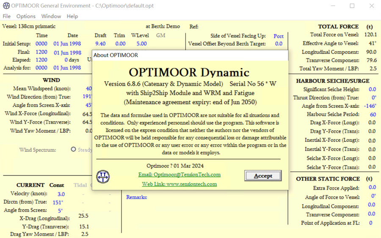Click the total Transverse Component value 79.6

click(372, 60)
